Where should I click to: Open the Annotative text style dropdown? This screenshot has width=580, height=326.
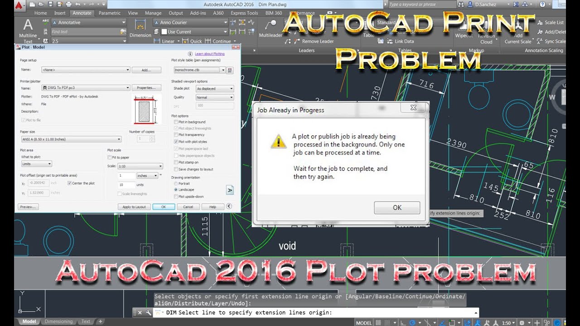pos(89,22)
